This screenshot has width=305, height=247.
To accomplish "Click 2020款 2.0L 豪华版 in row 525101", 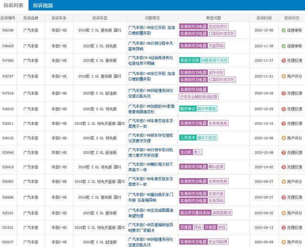I will point(100,213).
